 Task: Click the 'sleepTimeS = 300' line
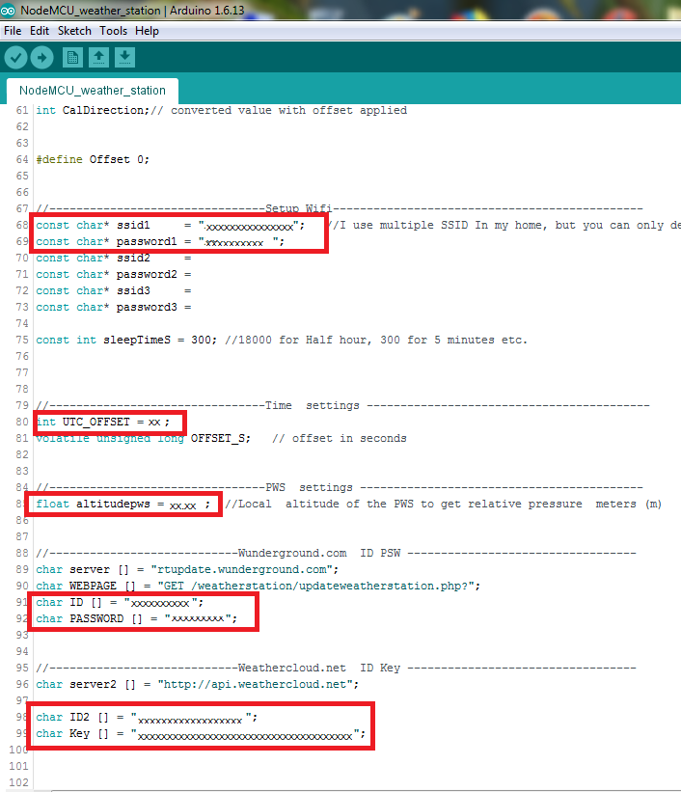coord(282,340)
